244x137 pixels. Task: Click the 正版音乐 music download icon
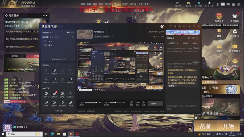click(70, 94)
